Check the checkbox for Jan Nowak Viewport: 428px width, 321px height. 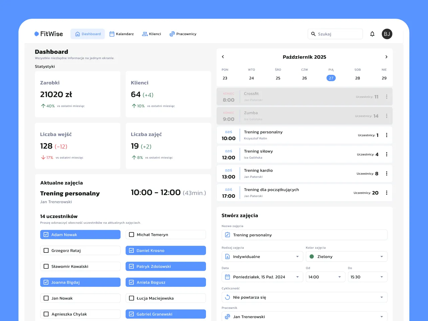pos(46,298)
